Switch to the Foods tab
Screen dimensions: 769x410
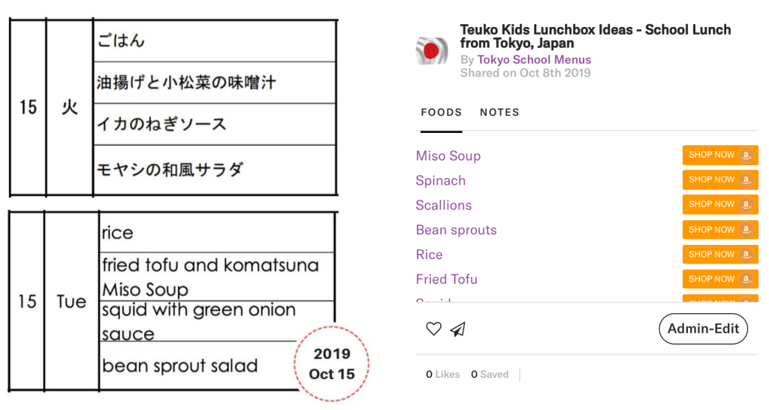point(442,113)
